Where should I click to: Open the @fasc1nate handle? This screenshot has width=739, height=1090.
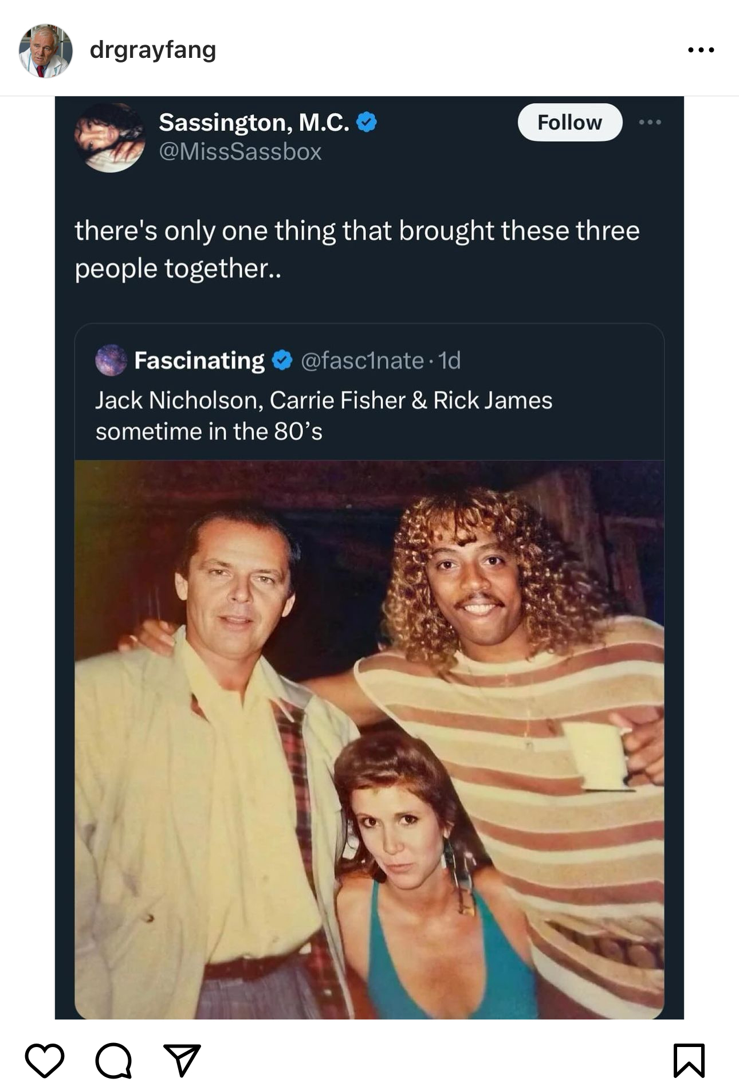coord(362,360)
